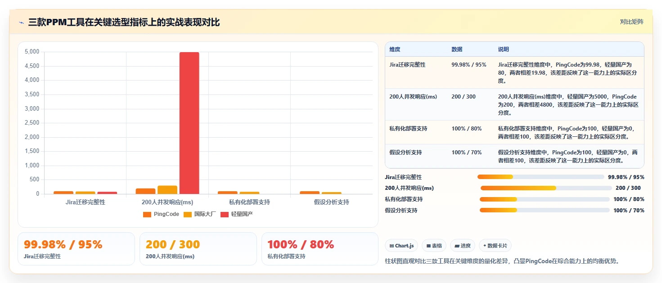Click the 表格 tag chip
This screenshot has width=662, height=283.
[434, 246]
